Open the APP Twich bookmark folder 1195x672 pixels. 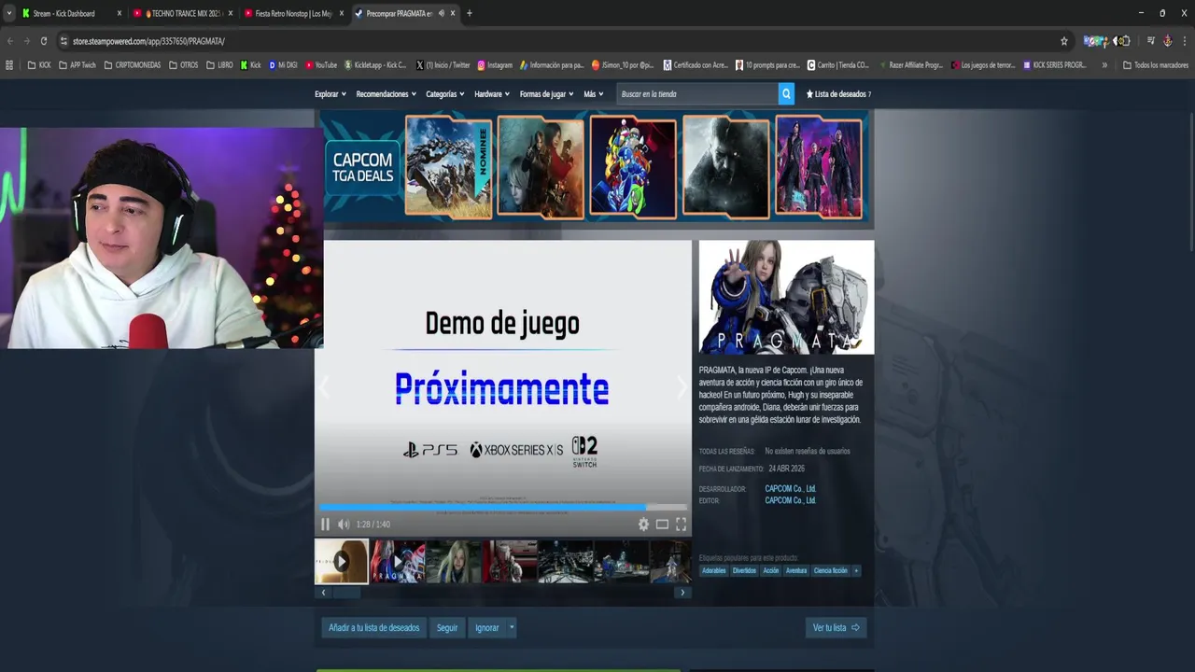(x=77, y=65)
